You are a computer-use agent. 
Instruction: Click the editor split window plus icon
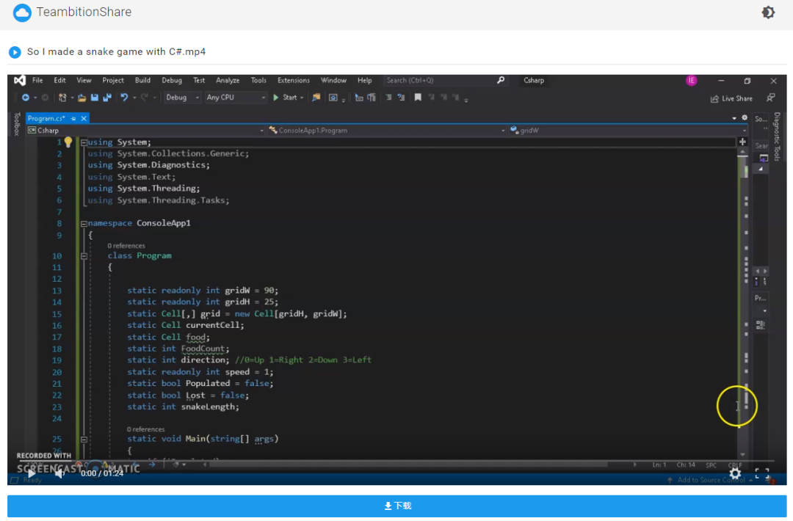click(742, 142)
